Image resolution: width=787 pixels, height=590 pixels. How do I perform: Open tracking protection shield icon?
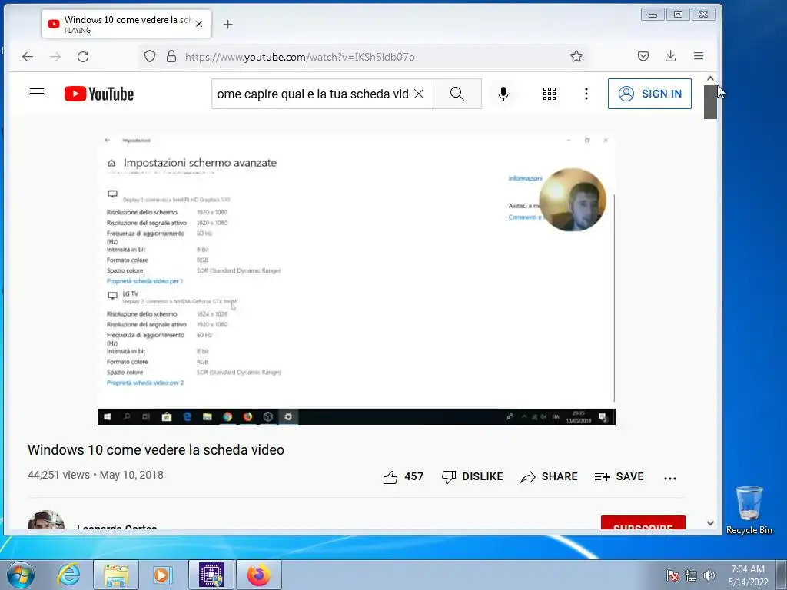coord(150,56)
